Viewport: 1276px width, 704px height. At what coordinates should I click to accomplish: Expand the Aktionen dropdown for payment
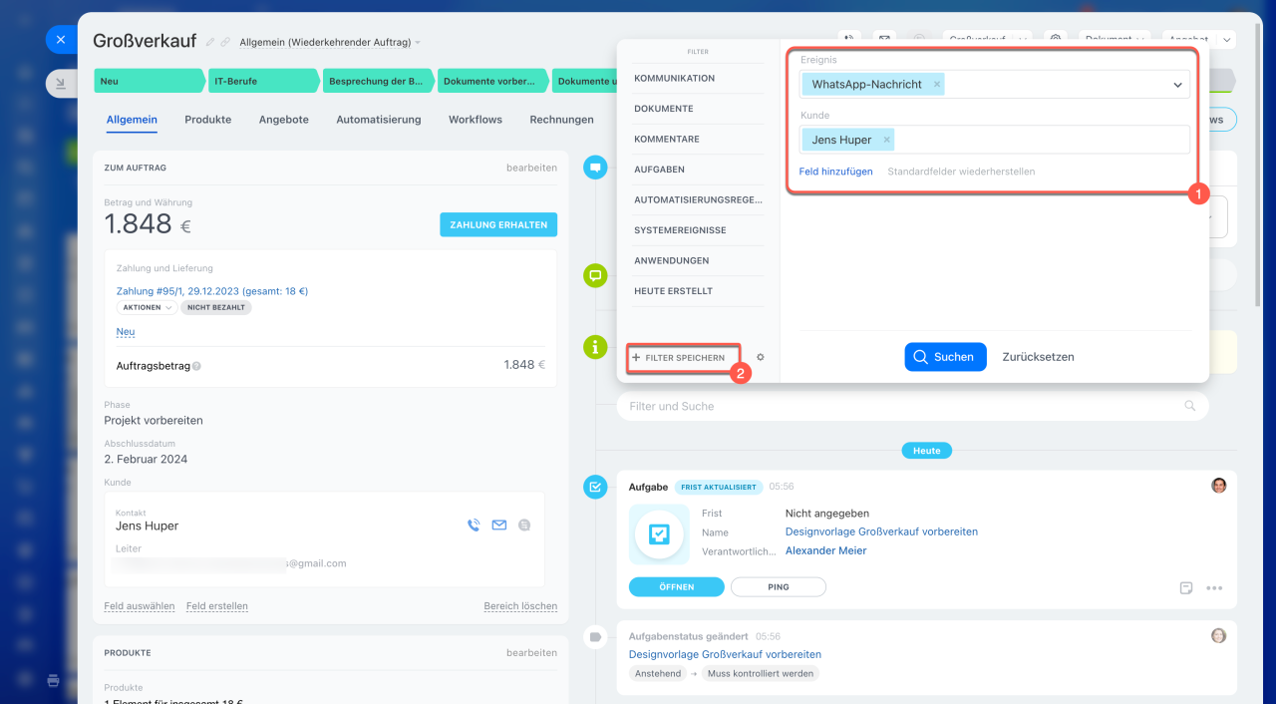click(147, 308)
